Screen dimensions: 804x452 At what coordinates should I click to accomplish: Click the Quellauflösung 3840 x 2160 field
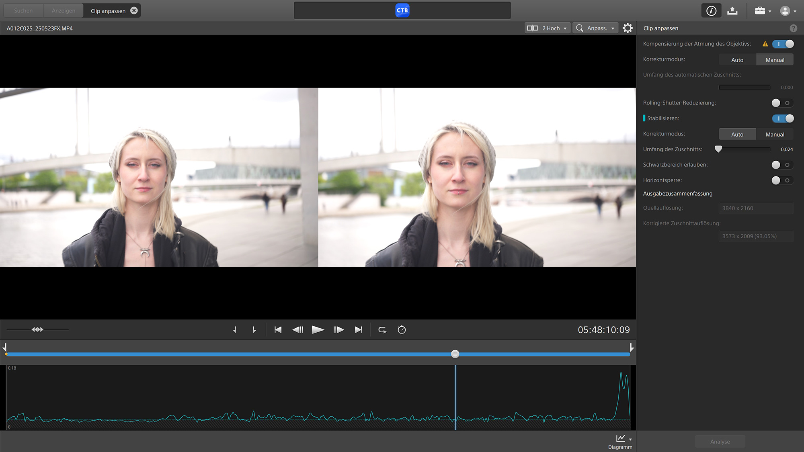pos(756,208)
